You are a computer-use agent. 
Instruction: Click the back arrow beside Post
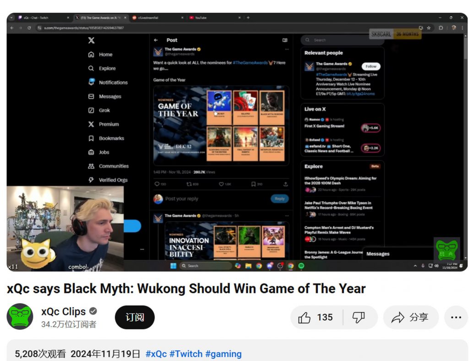click(156, 40)
